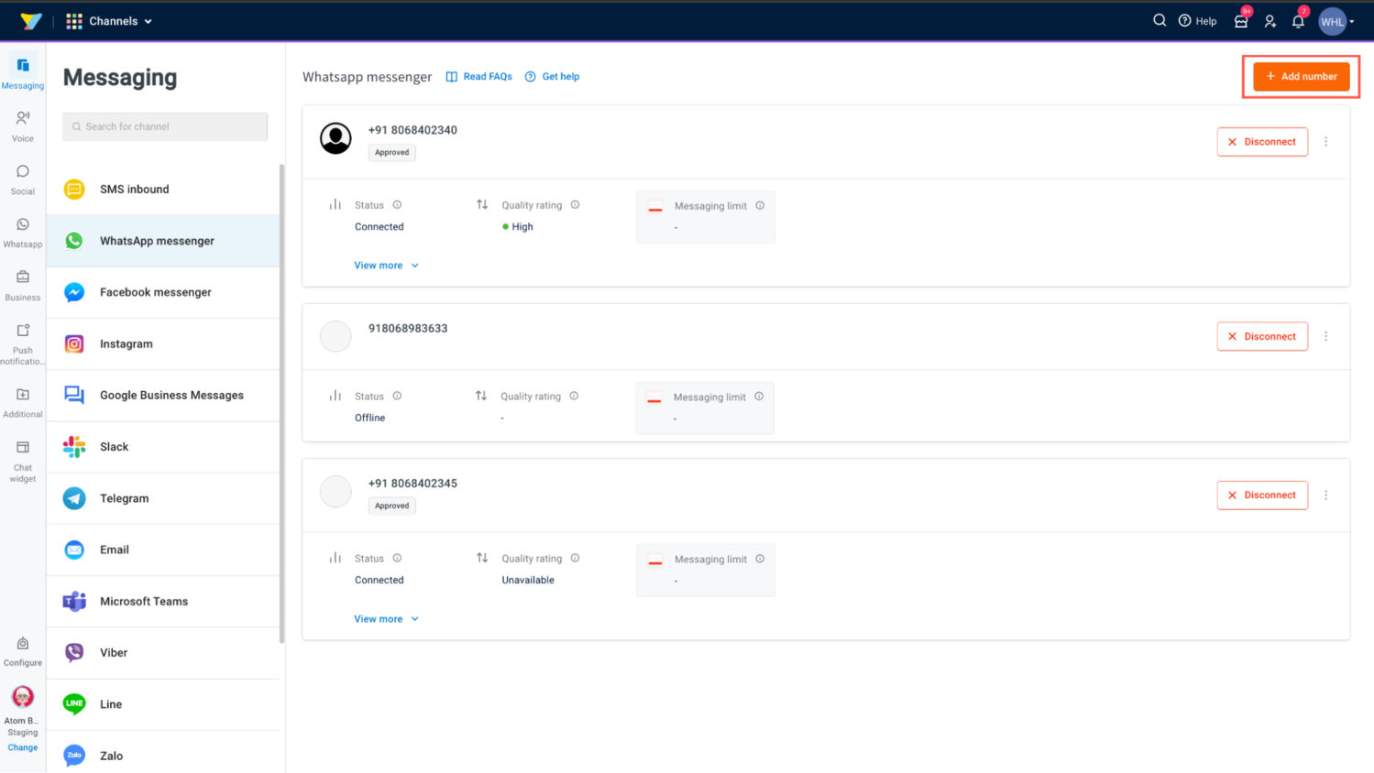
Task: Click Messaging limit info icon for +91 8068402345
Action: [x=760, y=559]
